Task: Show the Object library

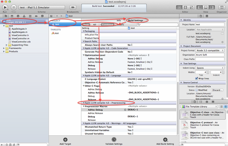Action: point(207,102)
